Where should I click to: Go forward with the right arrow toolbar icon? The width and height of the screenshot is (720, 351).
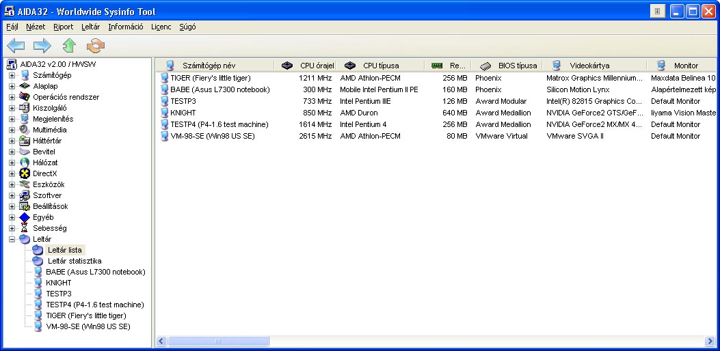[x=42, y=46]
